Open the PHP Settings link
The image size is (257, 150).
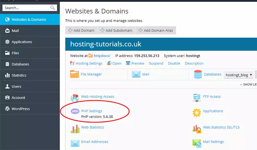tap(91, 111)
